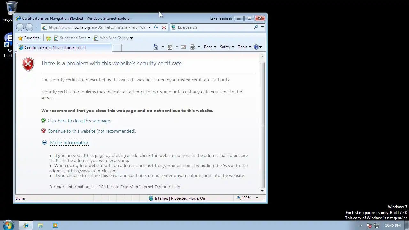409x230 pixels.
Task: Click the Search magnifier icon
Action: click(256, 27)
